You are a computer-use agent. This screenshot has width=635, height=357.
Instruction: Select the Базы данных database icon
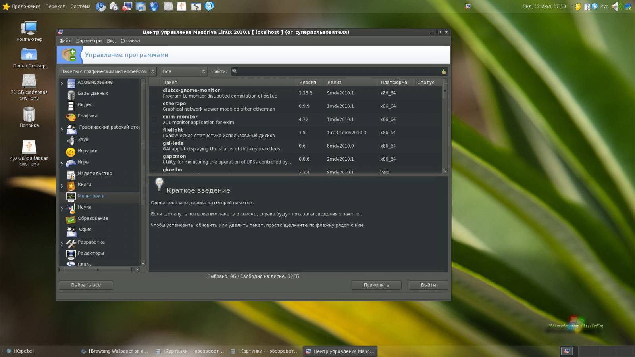point(71,94)
